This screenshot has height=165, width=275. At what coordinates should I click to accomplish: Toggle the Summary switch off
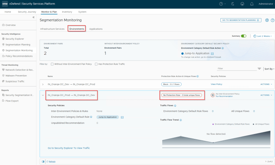click(x=244, y=36)
